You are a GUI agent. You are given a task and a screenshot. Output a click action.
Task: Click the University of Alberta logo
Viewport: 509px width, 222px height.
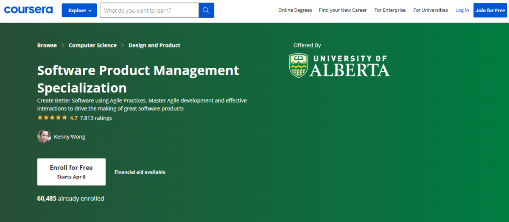coord(339,66)
